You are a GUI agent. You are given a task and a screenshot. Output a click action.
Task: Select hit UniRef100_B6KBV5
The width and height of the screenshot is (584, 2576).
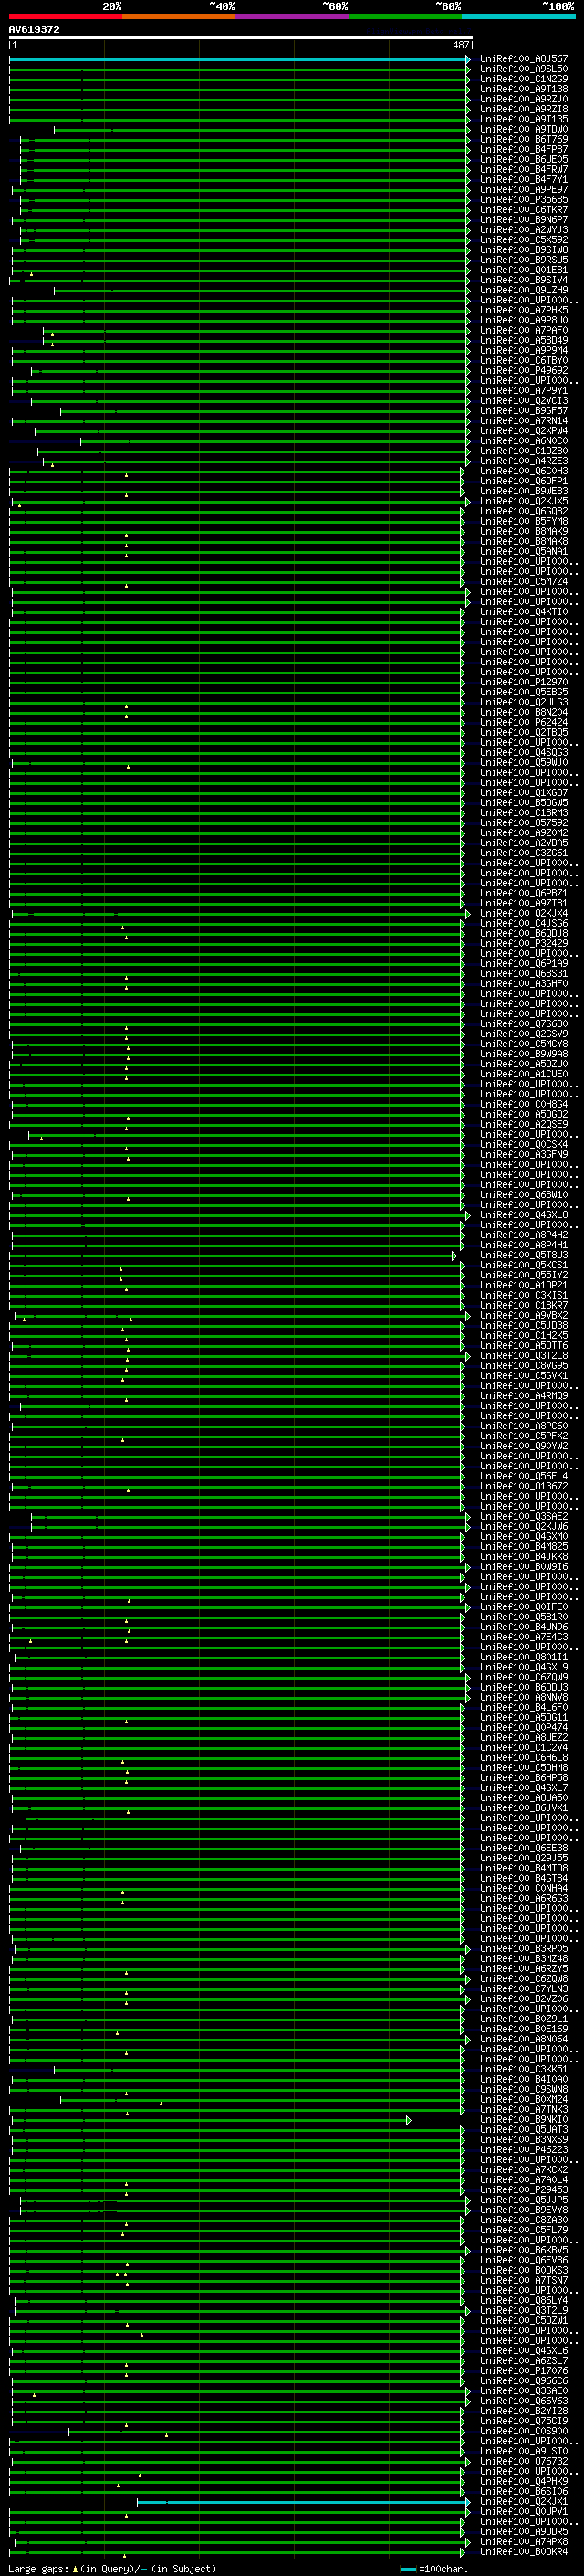tap(524, 2250)
